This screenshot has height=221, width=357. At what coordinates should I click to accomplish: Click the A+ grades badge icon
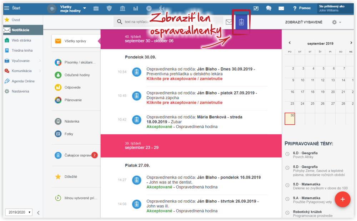point(149,9)
